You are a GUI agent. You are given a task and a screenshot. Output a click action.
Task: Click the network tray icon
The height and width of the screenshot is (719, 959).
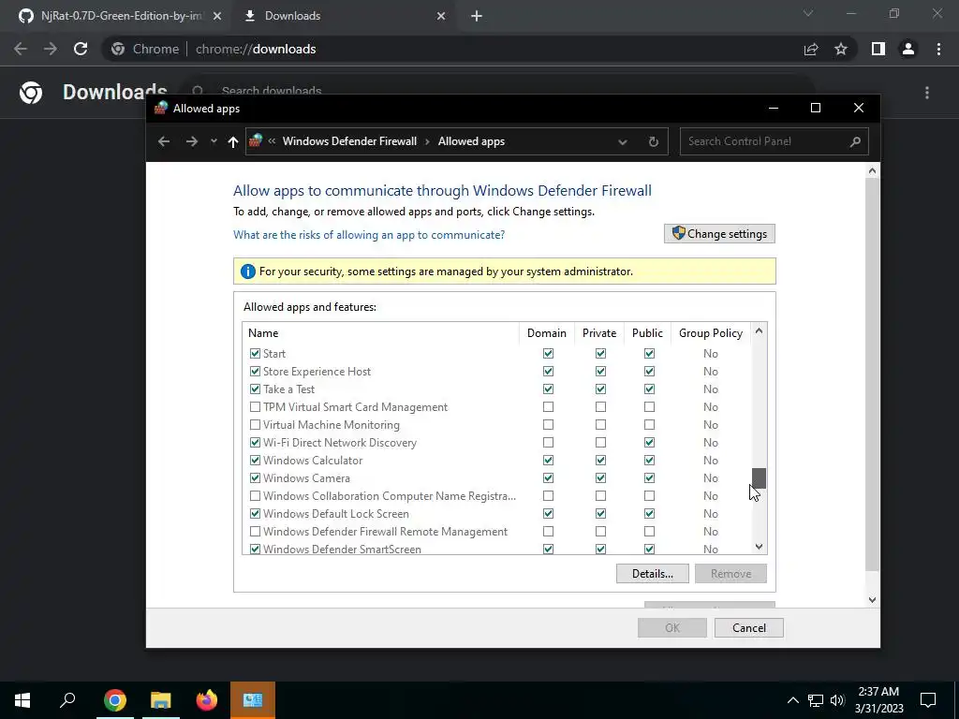[x=816, y=700]
